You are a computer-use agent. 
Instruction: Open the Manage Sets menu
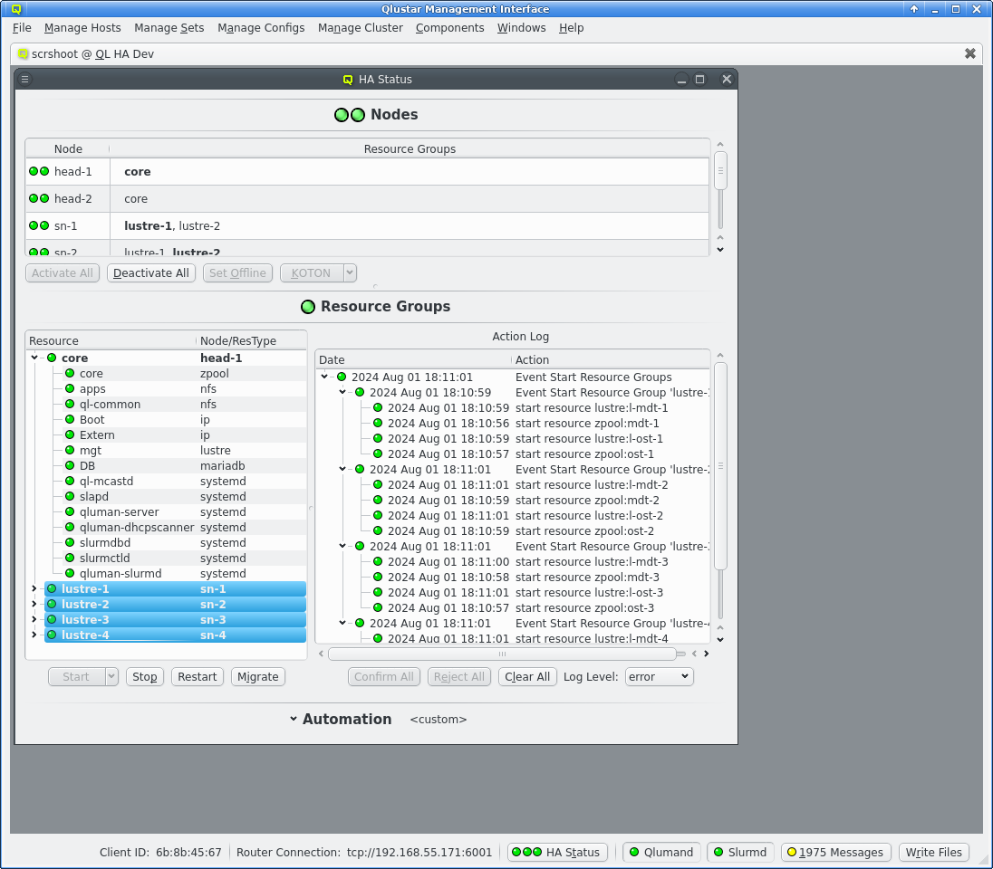coord(169,28)
